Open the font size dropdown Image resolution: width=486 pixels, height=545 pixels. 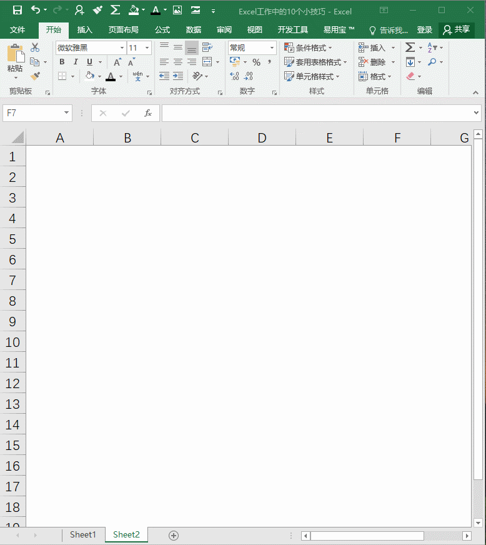click(147, 47)
